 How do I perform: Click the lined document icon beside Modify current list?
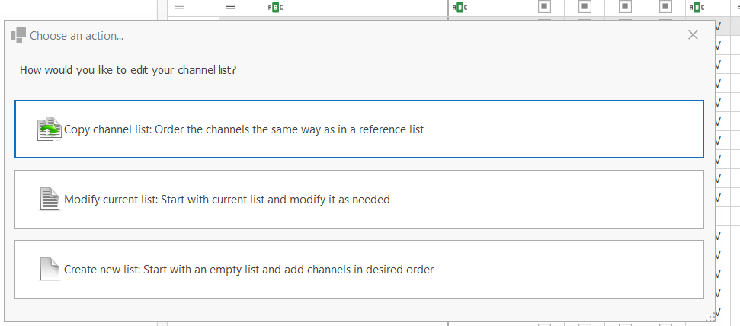[x=50, y=199]
